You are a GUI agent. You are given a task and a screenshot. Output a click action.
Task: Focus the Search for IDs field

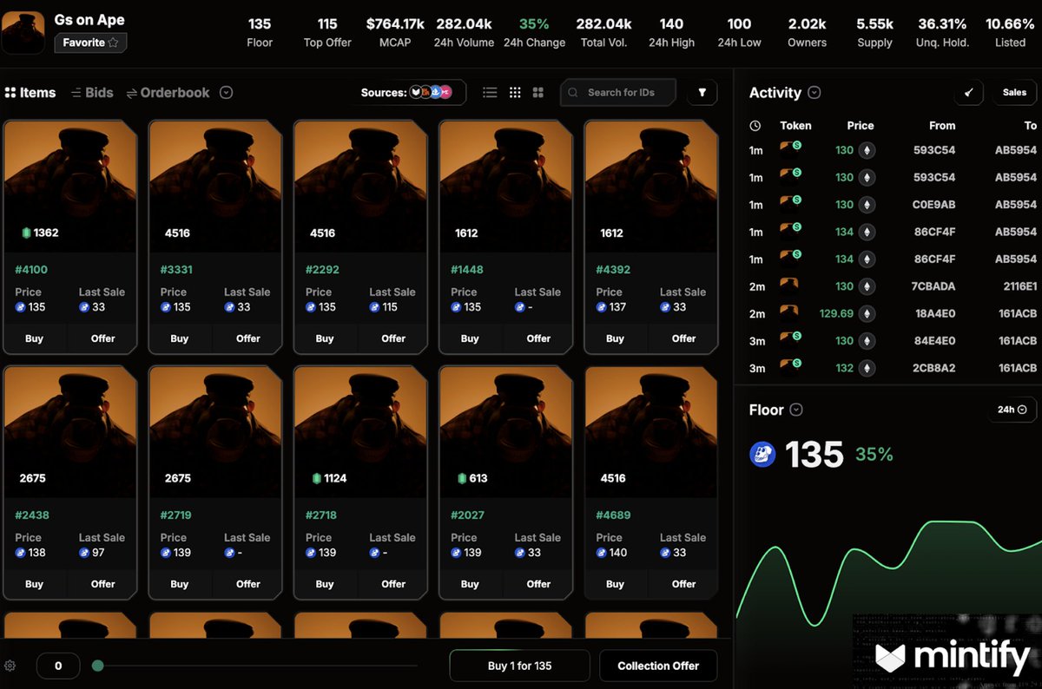[x=620, y=92]
